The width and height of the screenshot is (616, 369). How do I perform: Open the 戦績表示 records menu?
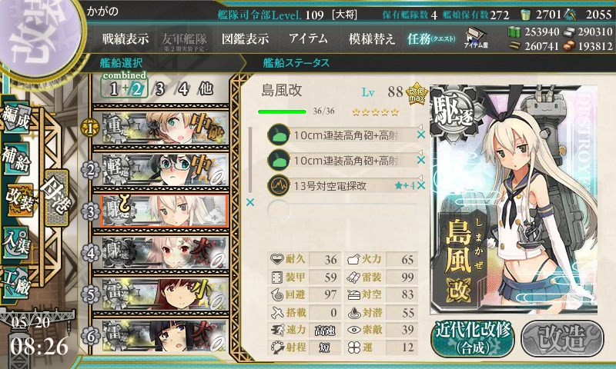126,38
